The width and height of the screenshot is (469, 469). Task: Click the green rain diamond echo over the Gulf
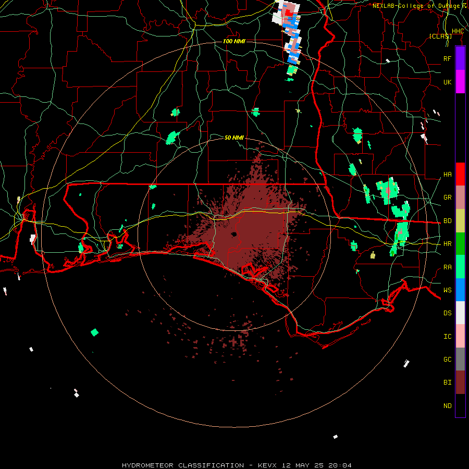click(94, 332)
